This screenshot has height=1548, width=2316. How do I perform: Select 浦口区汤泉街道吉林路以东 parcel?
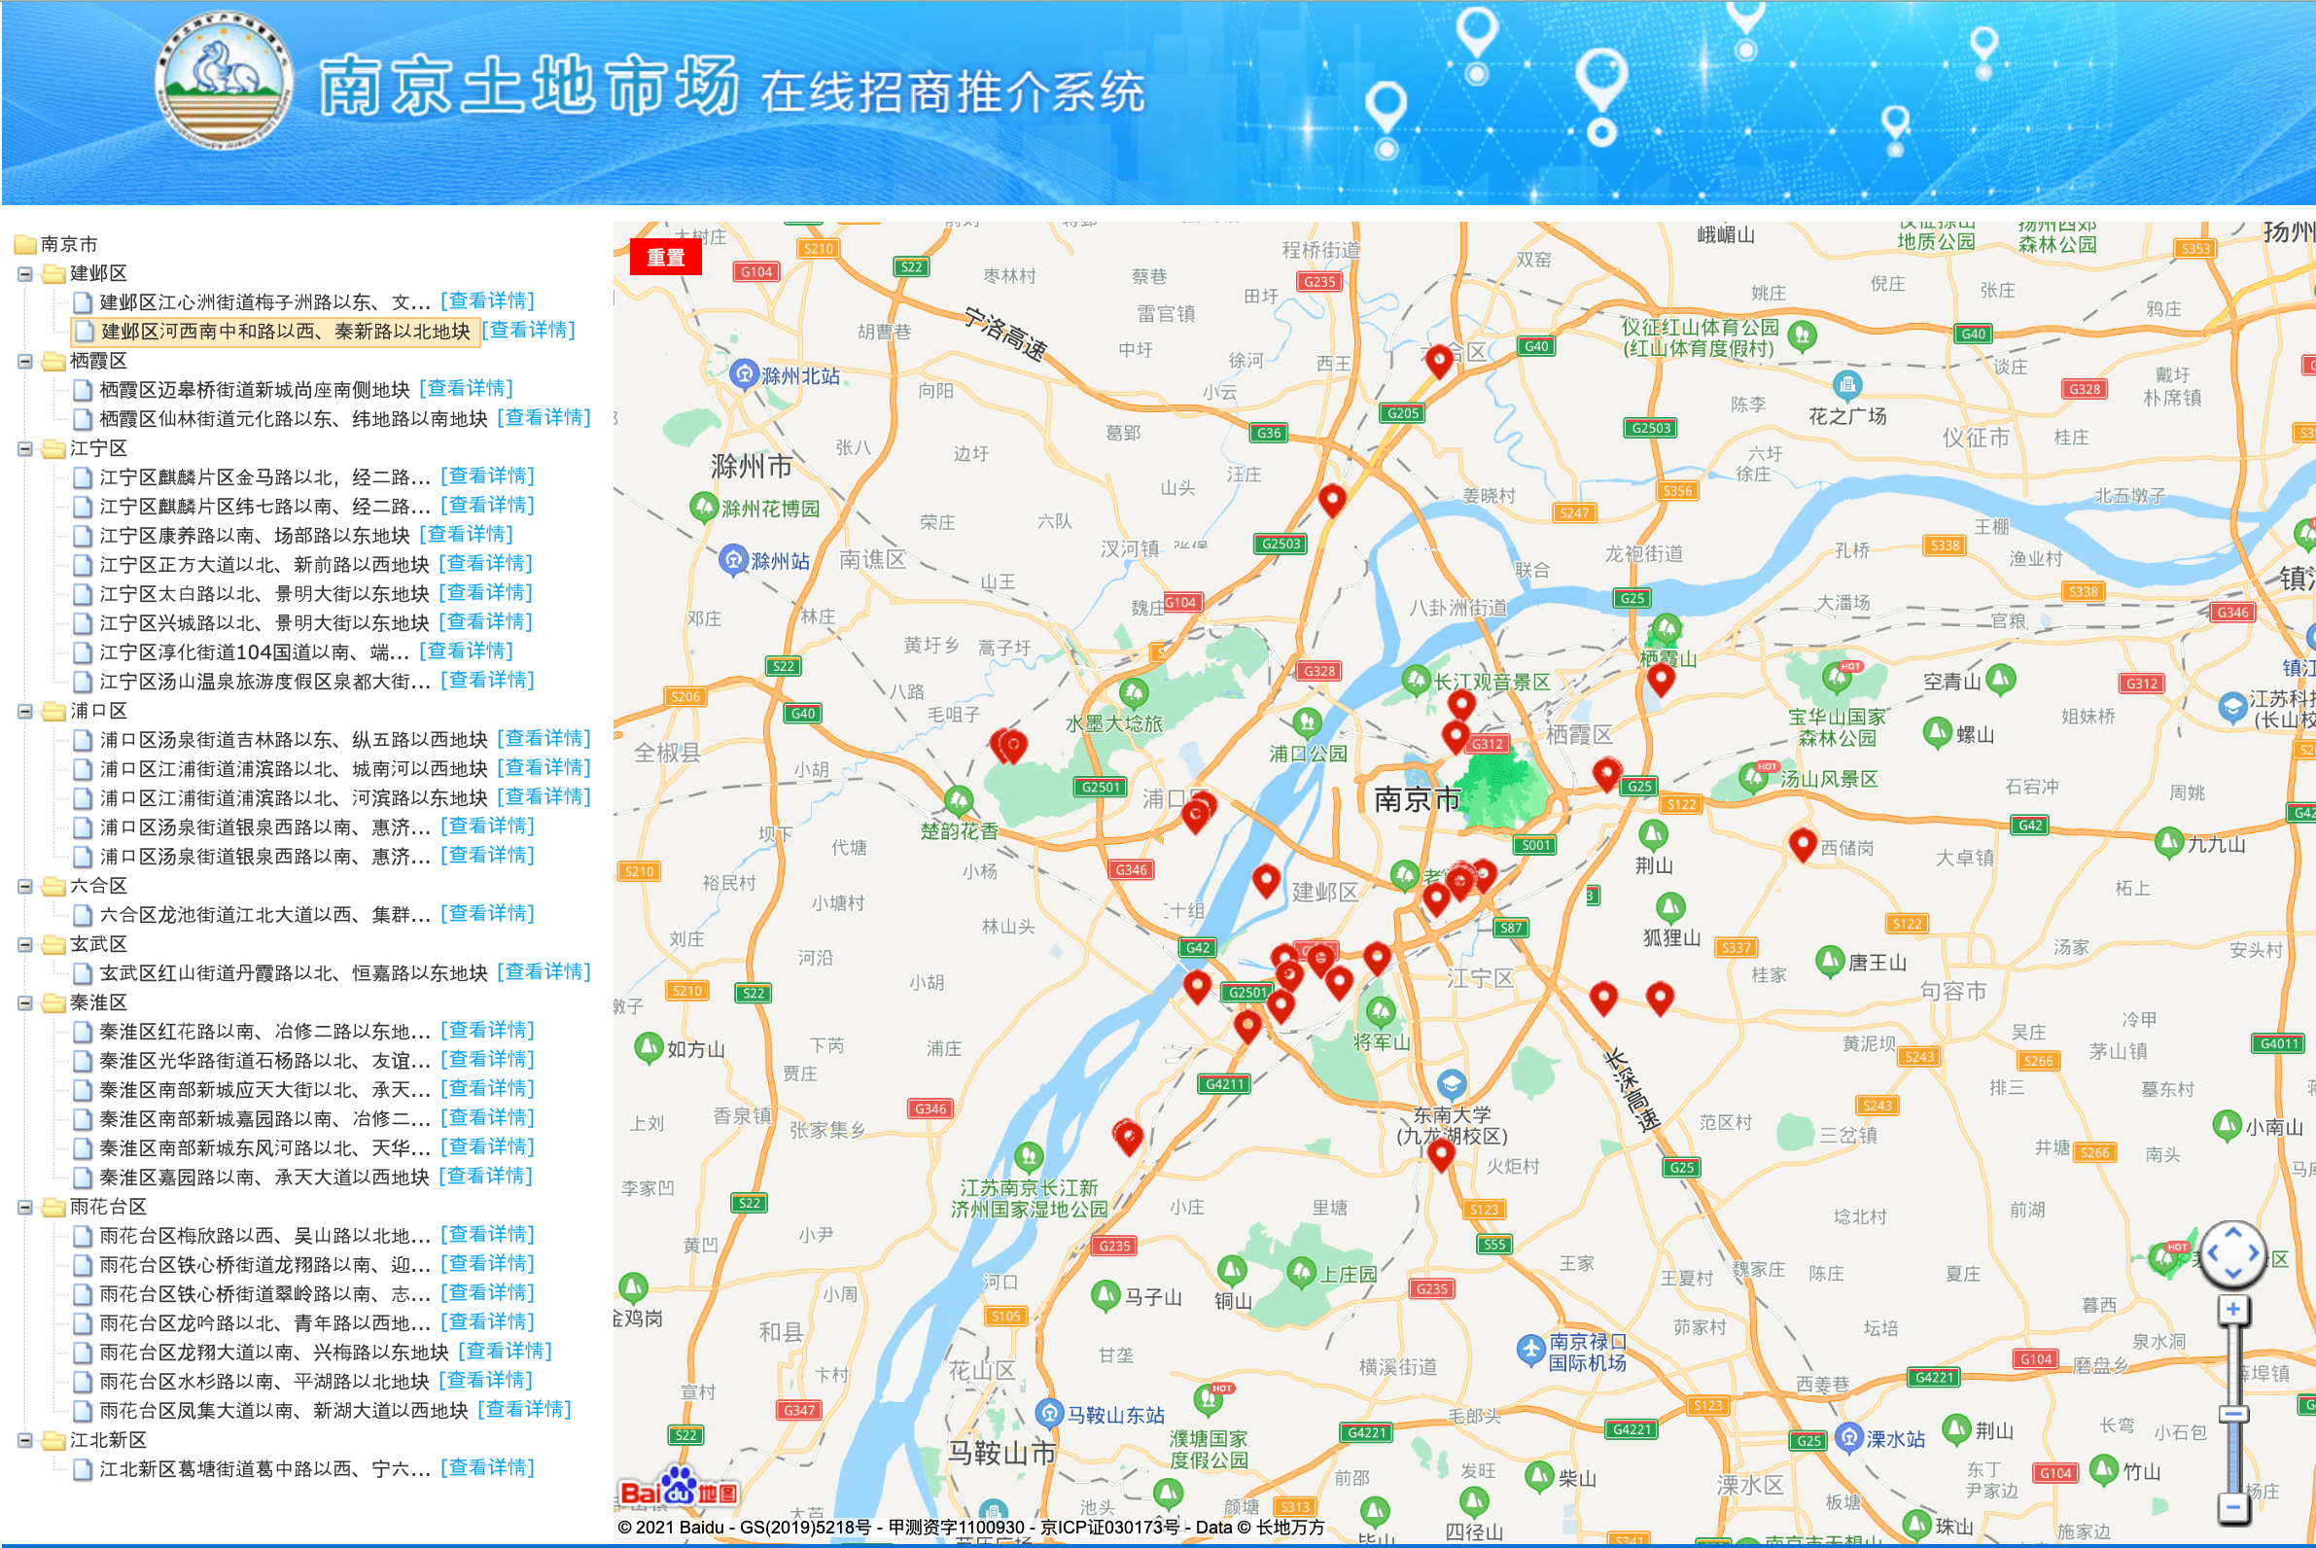point(294,739)
